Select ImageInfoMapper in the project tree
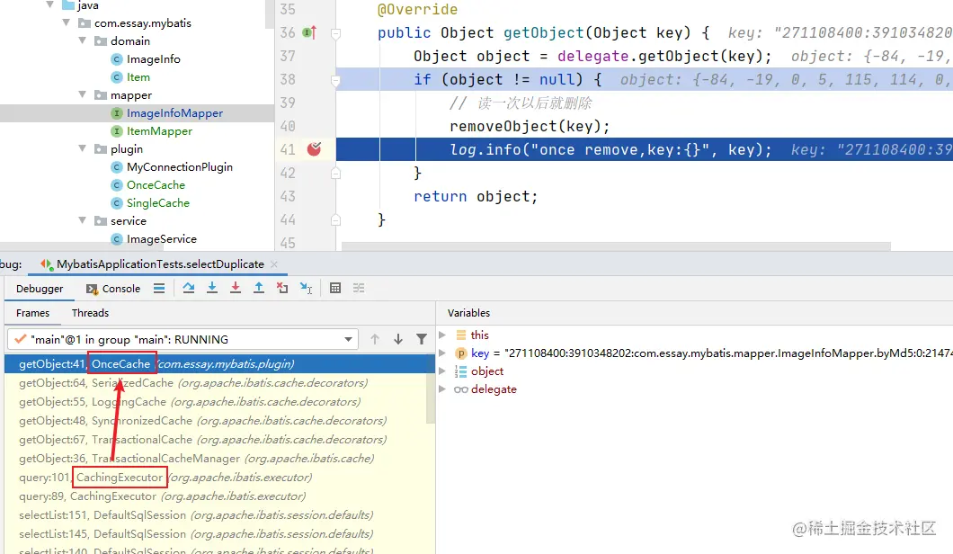Image resolution: width=953 pixels, height=554 pixels. click(174, 113)
